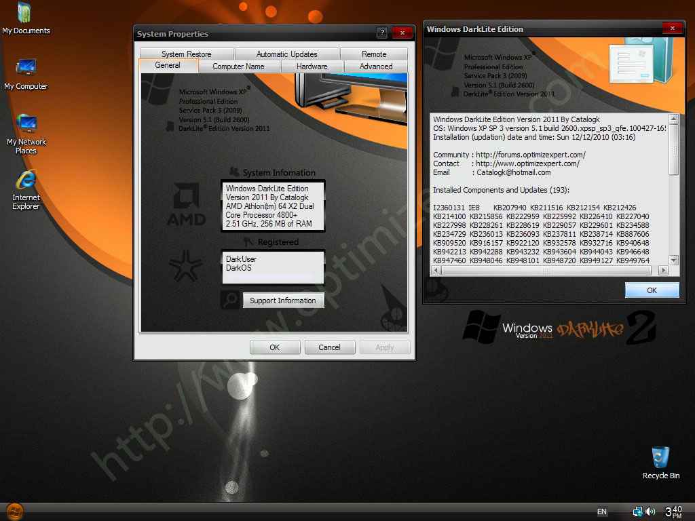This screenshot has height=521, width=695.
Task: Click the Apply button in System Properties
Action: (x=385, y=347)
